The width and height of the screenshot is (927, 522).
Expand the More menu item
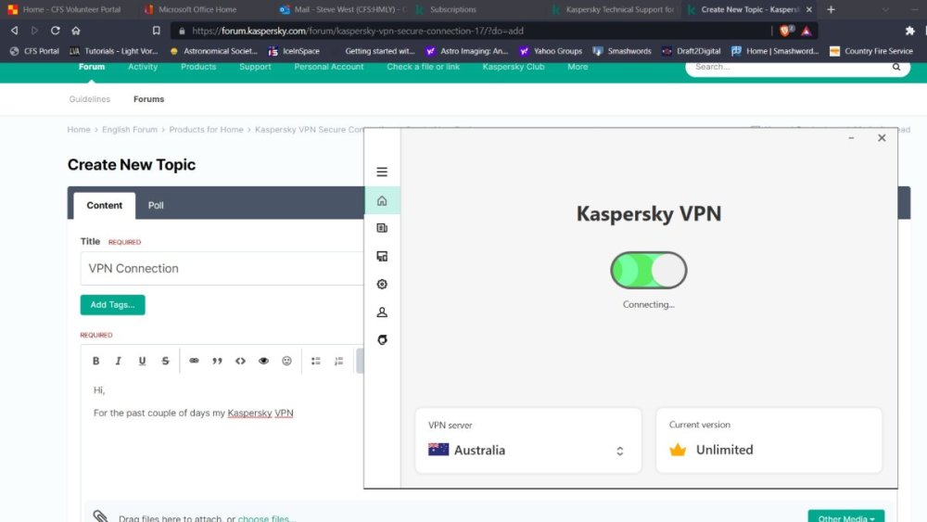(578, 67)
